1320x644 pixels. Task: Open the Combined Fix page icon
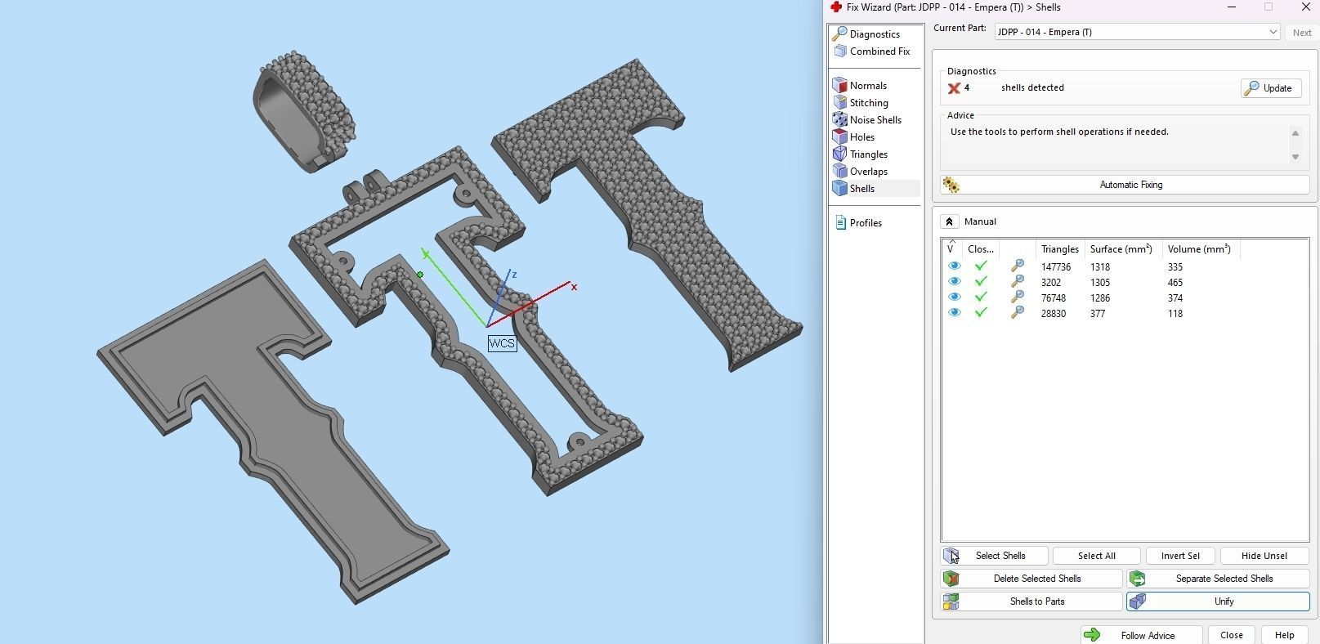point(839,51)
